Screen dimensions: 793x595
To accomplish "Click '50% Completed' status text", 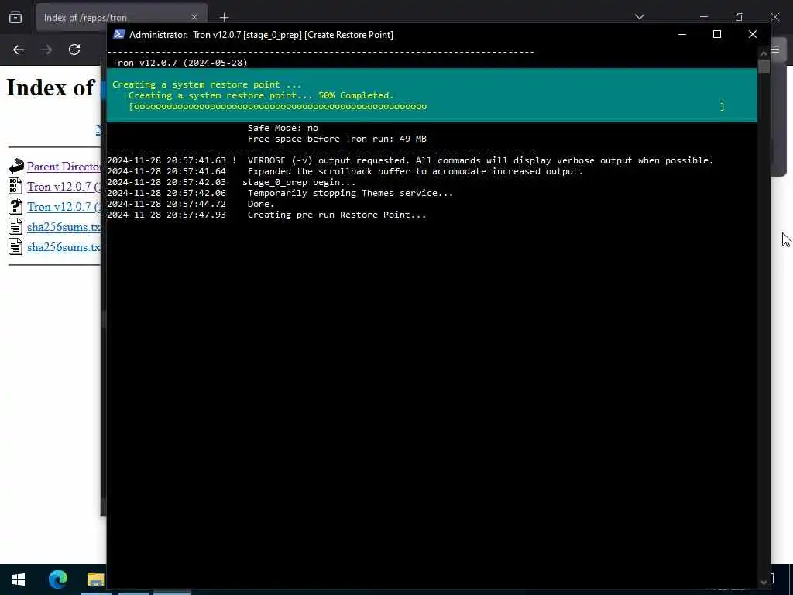I will tap(355, 95).
